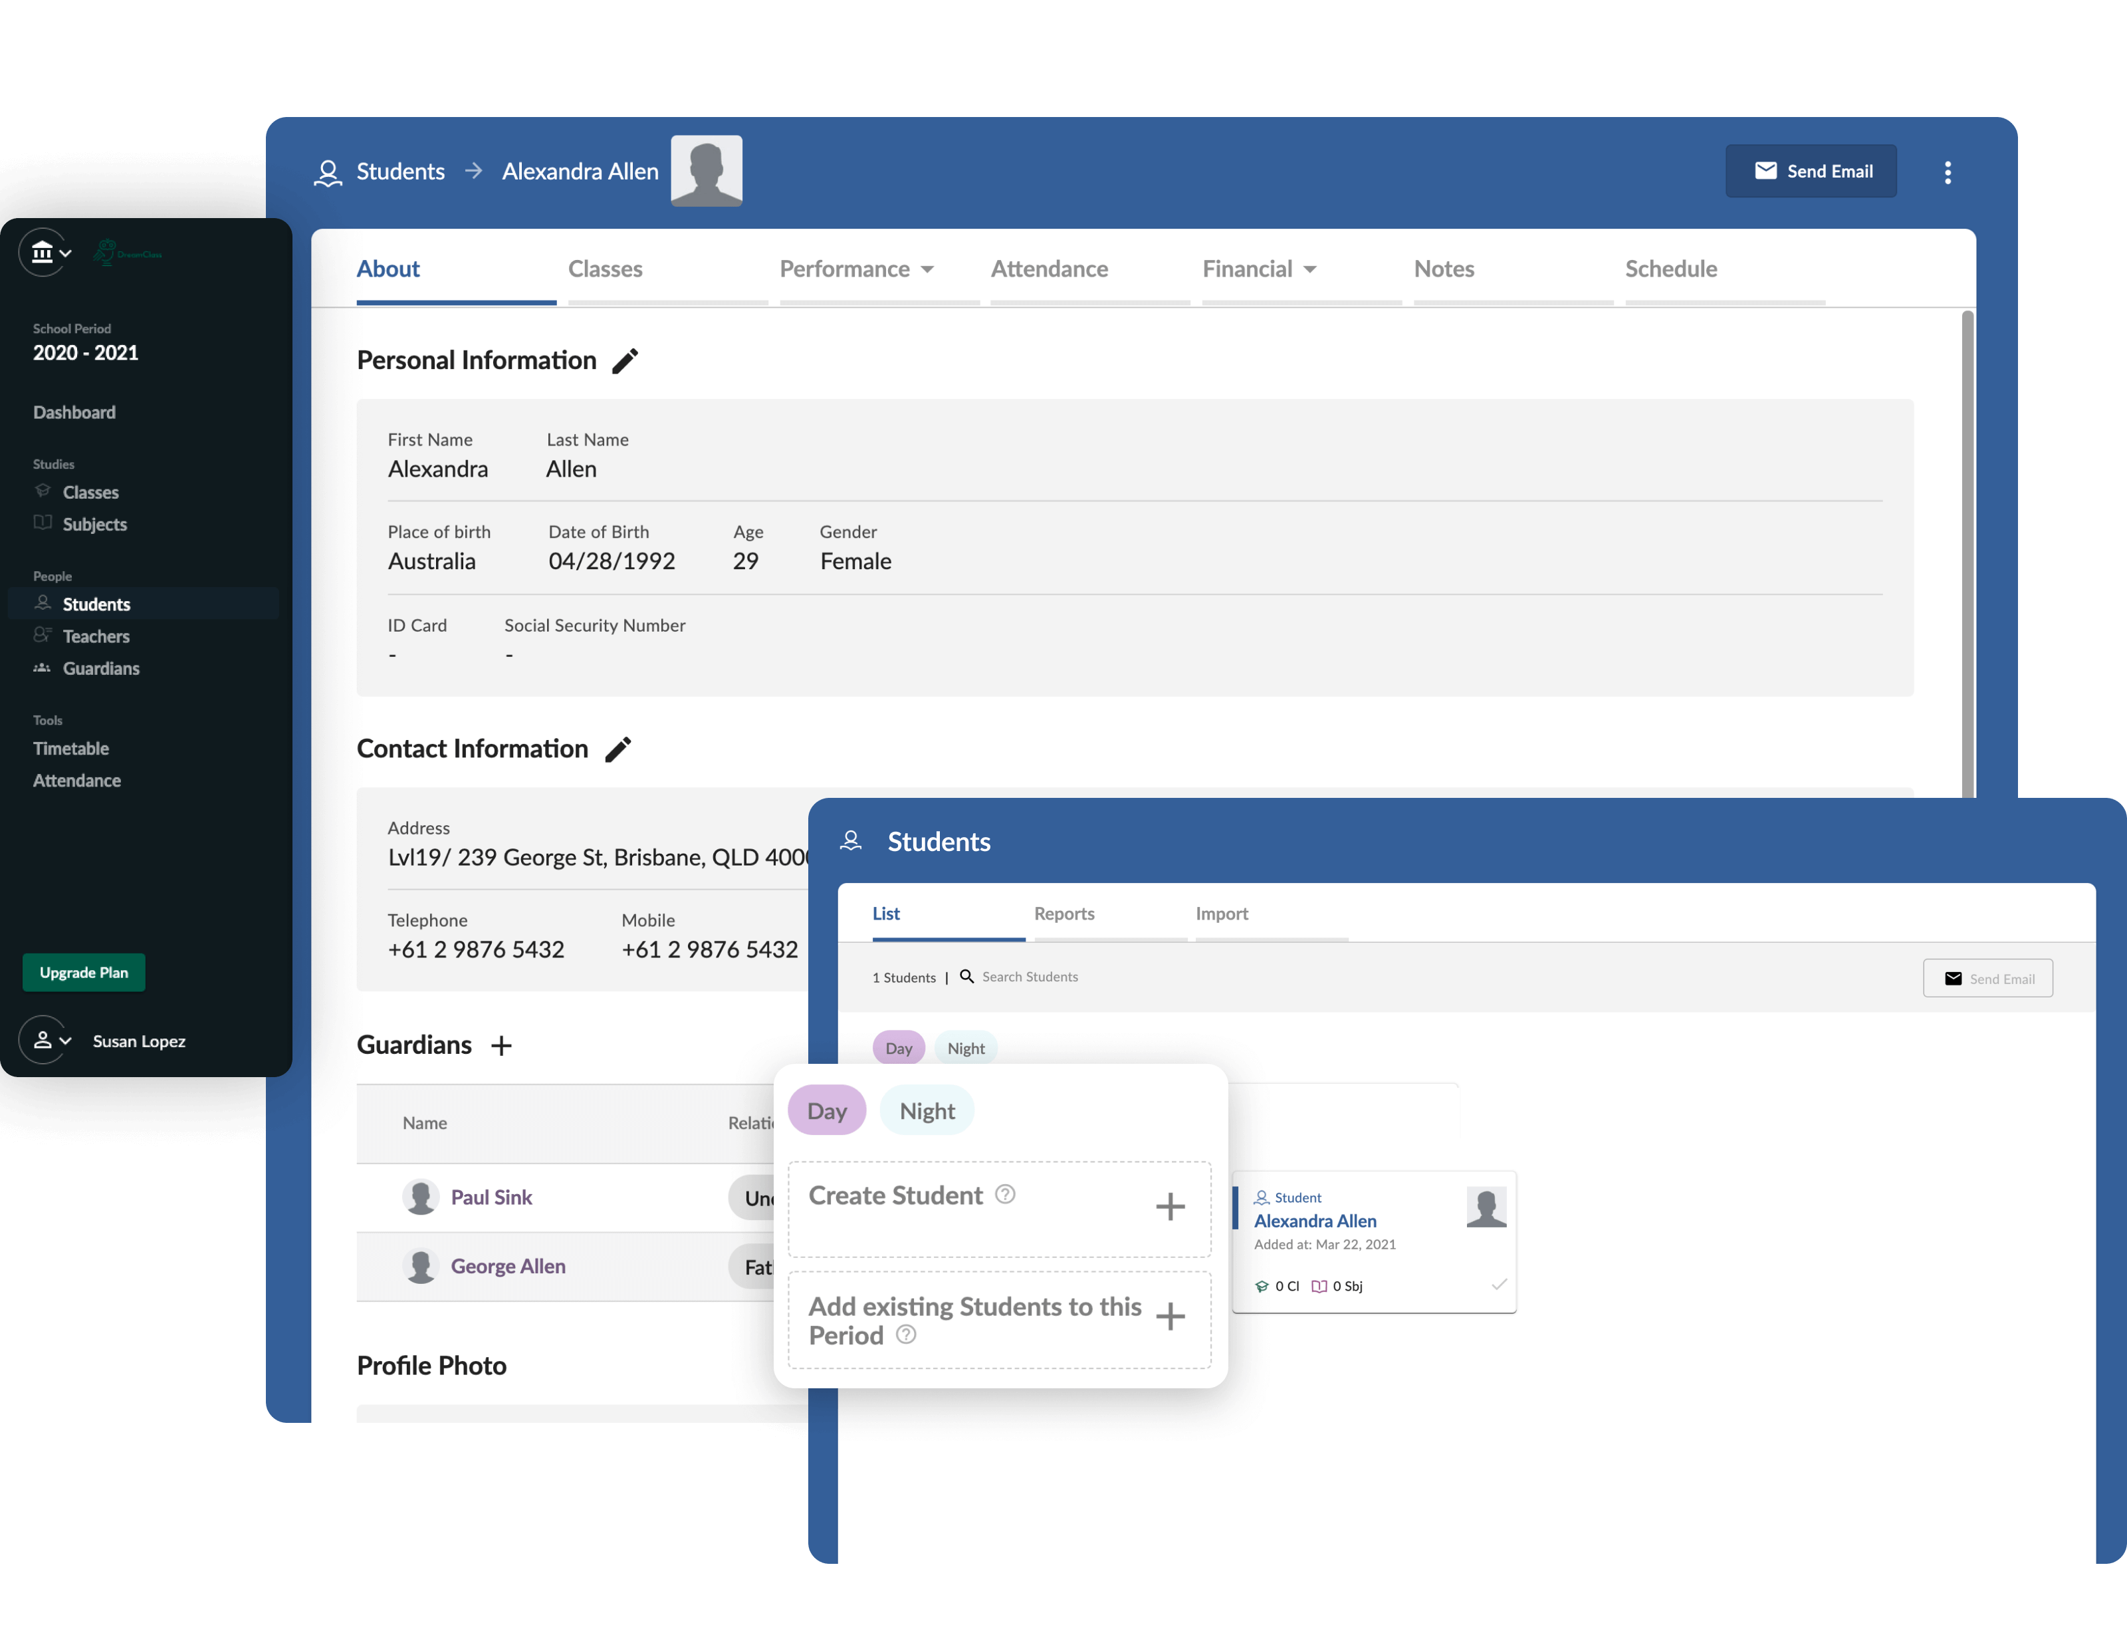The width and height of the screenshot is (2127, 1625).
Task: Click the Students person icon in the breadcrumb
Action: point(328,172)
